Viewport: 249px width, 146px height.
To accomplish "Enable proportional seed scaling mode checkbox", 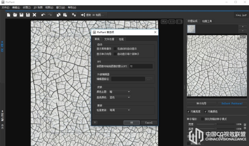I will (x=202, y=119).
